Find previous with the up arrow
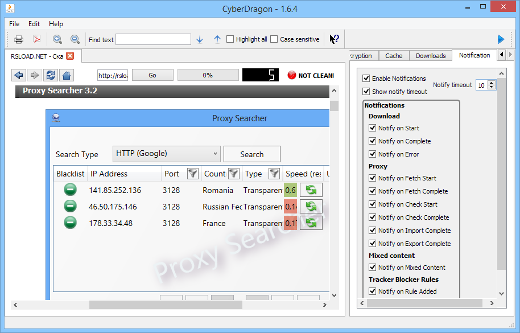This screenshot has width=520, height=333. [x=217, y=39]
